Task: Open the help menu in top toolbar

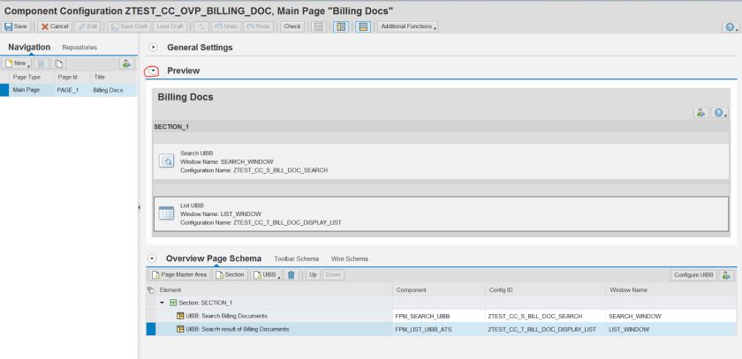Action: (x=731, y=27)
